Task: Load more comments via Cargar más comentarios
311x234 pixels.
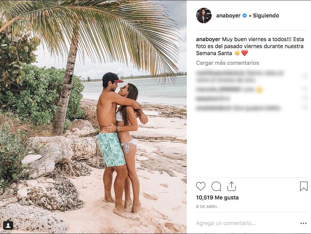Action: point(228,63)
